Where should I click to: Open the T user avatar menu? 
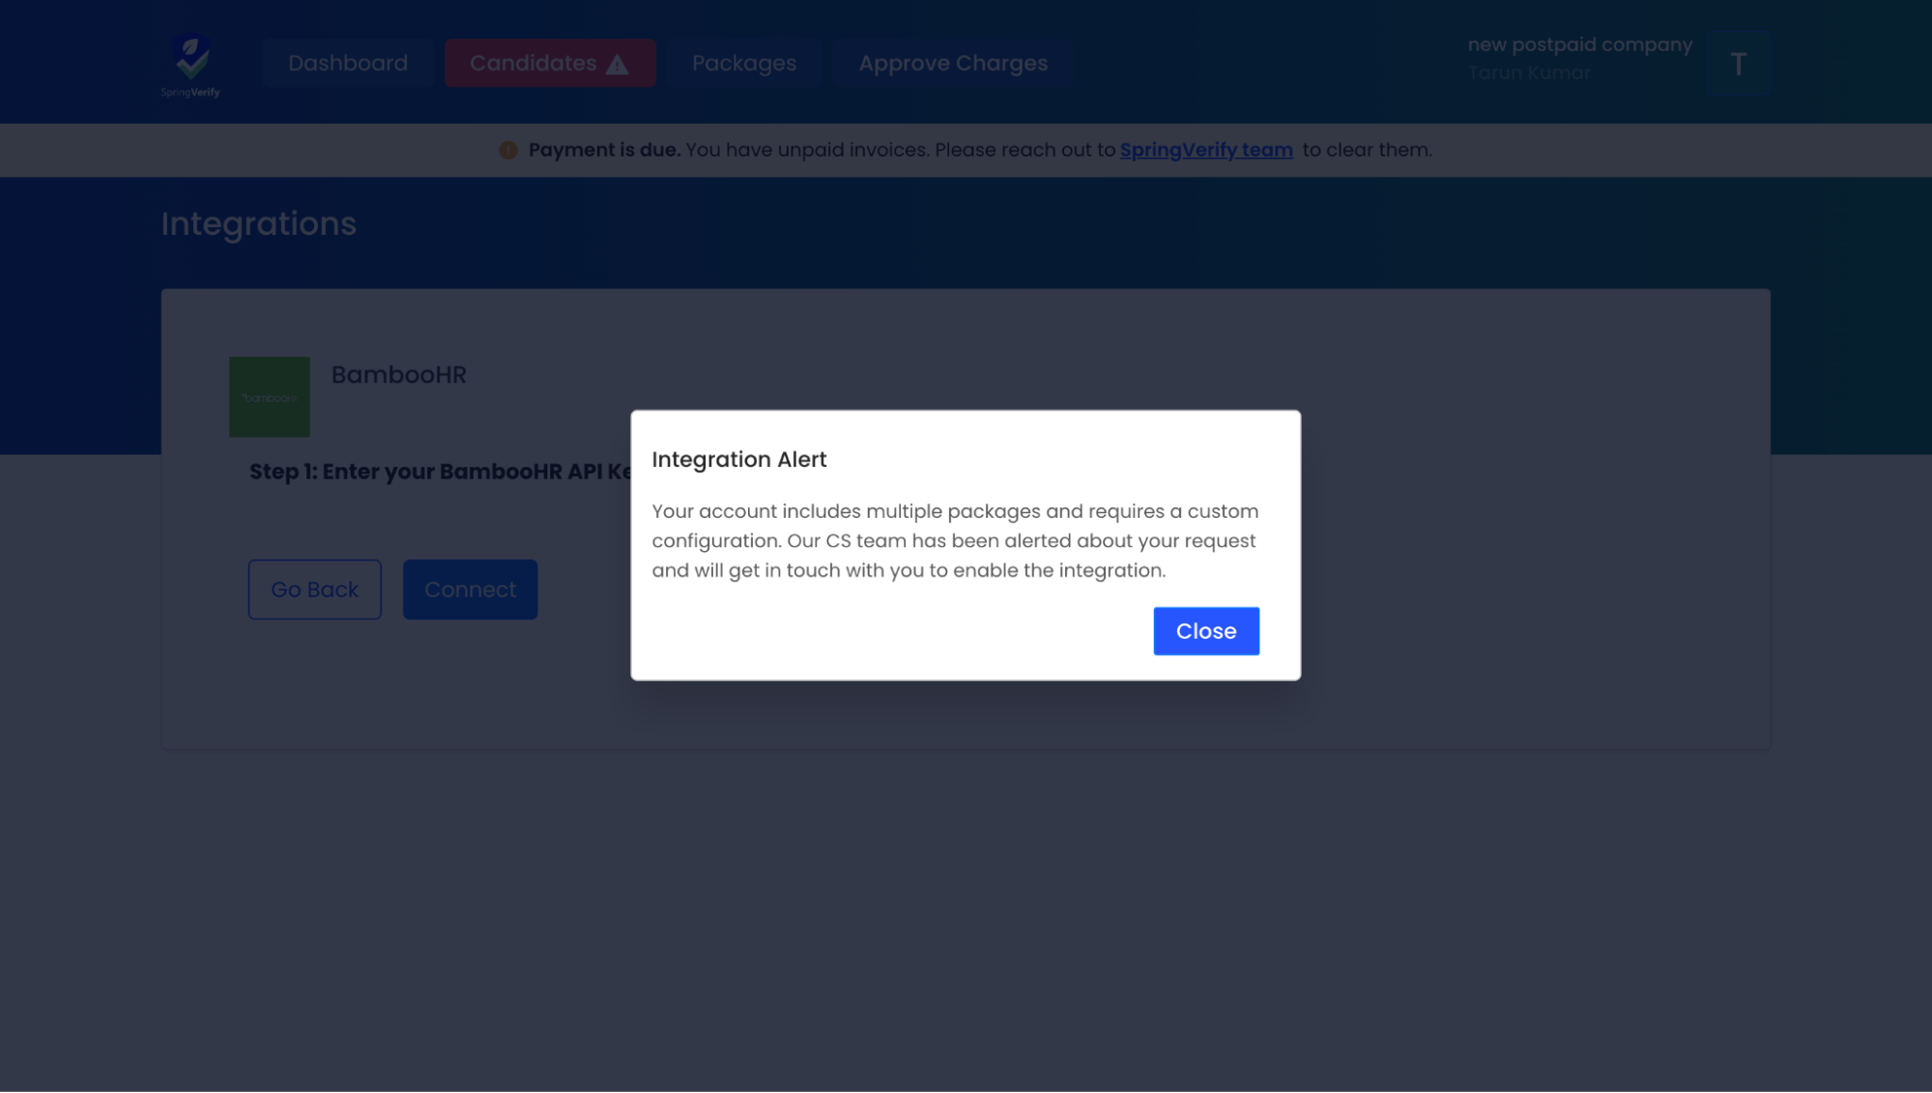[1738, 64]
